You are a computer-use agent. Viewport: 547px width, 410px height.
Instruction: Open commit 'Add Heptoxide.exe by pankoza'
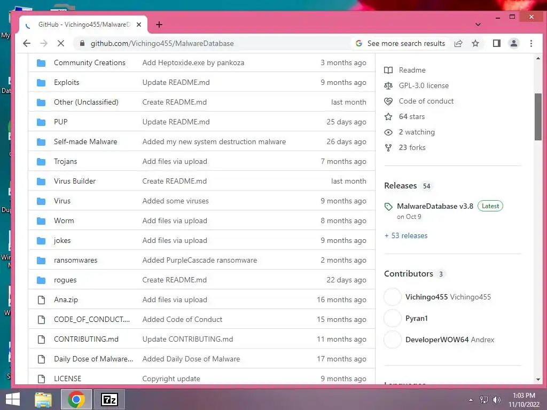point(193,63)
